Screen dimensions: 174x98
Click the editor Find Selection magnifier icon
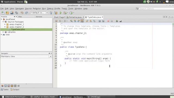pos(71,21)
